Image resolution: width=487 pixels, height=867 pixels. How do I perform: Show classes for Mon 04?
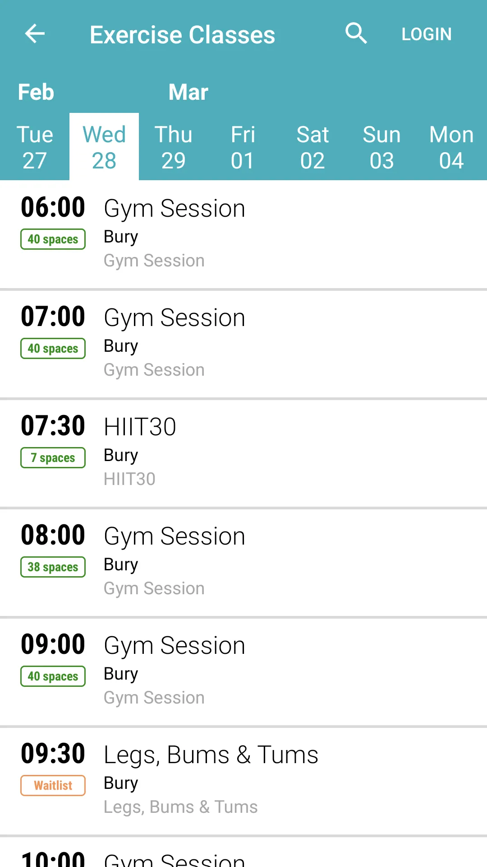451,147
